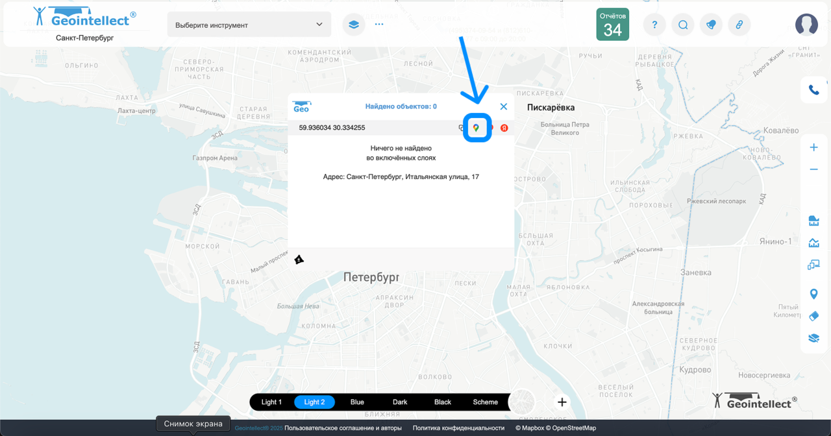Open the help question mark button
Viewport: 831px width, 436px height.
point(654,25)
